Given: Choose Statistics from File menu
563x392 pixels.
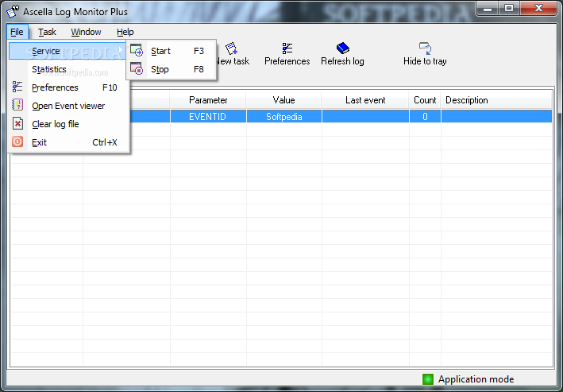Looking at the screenshot, I should click(x=67, y=69).
